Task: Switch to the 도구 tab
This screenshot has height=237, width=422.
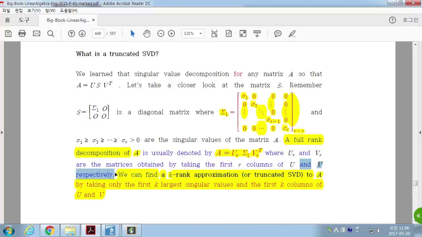Action: click(x=24, y=20)
